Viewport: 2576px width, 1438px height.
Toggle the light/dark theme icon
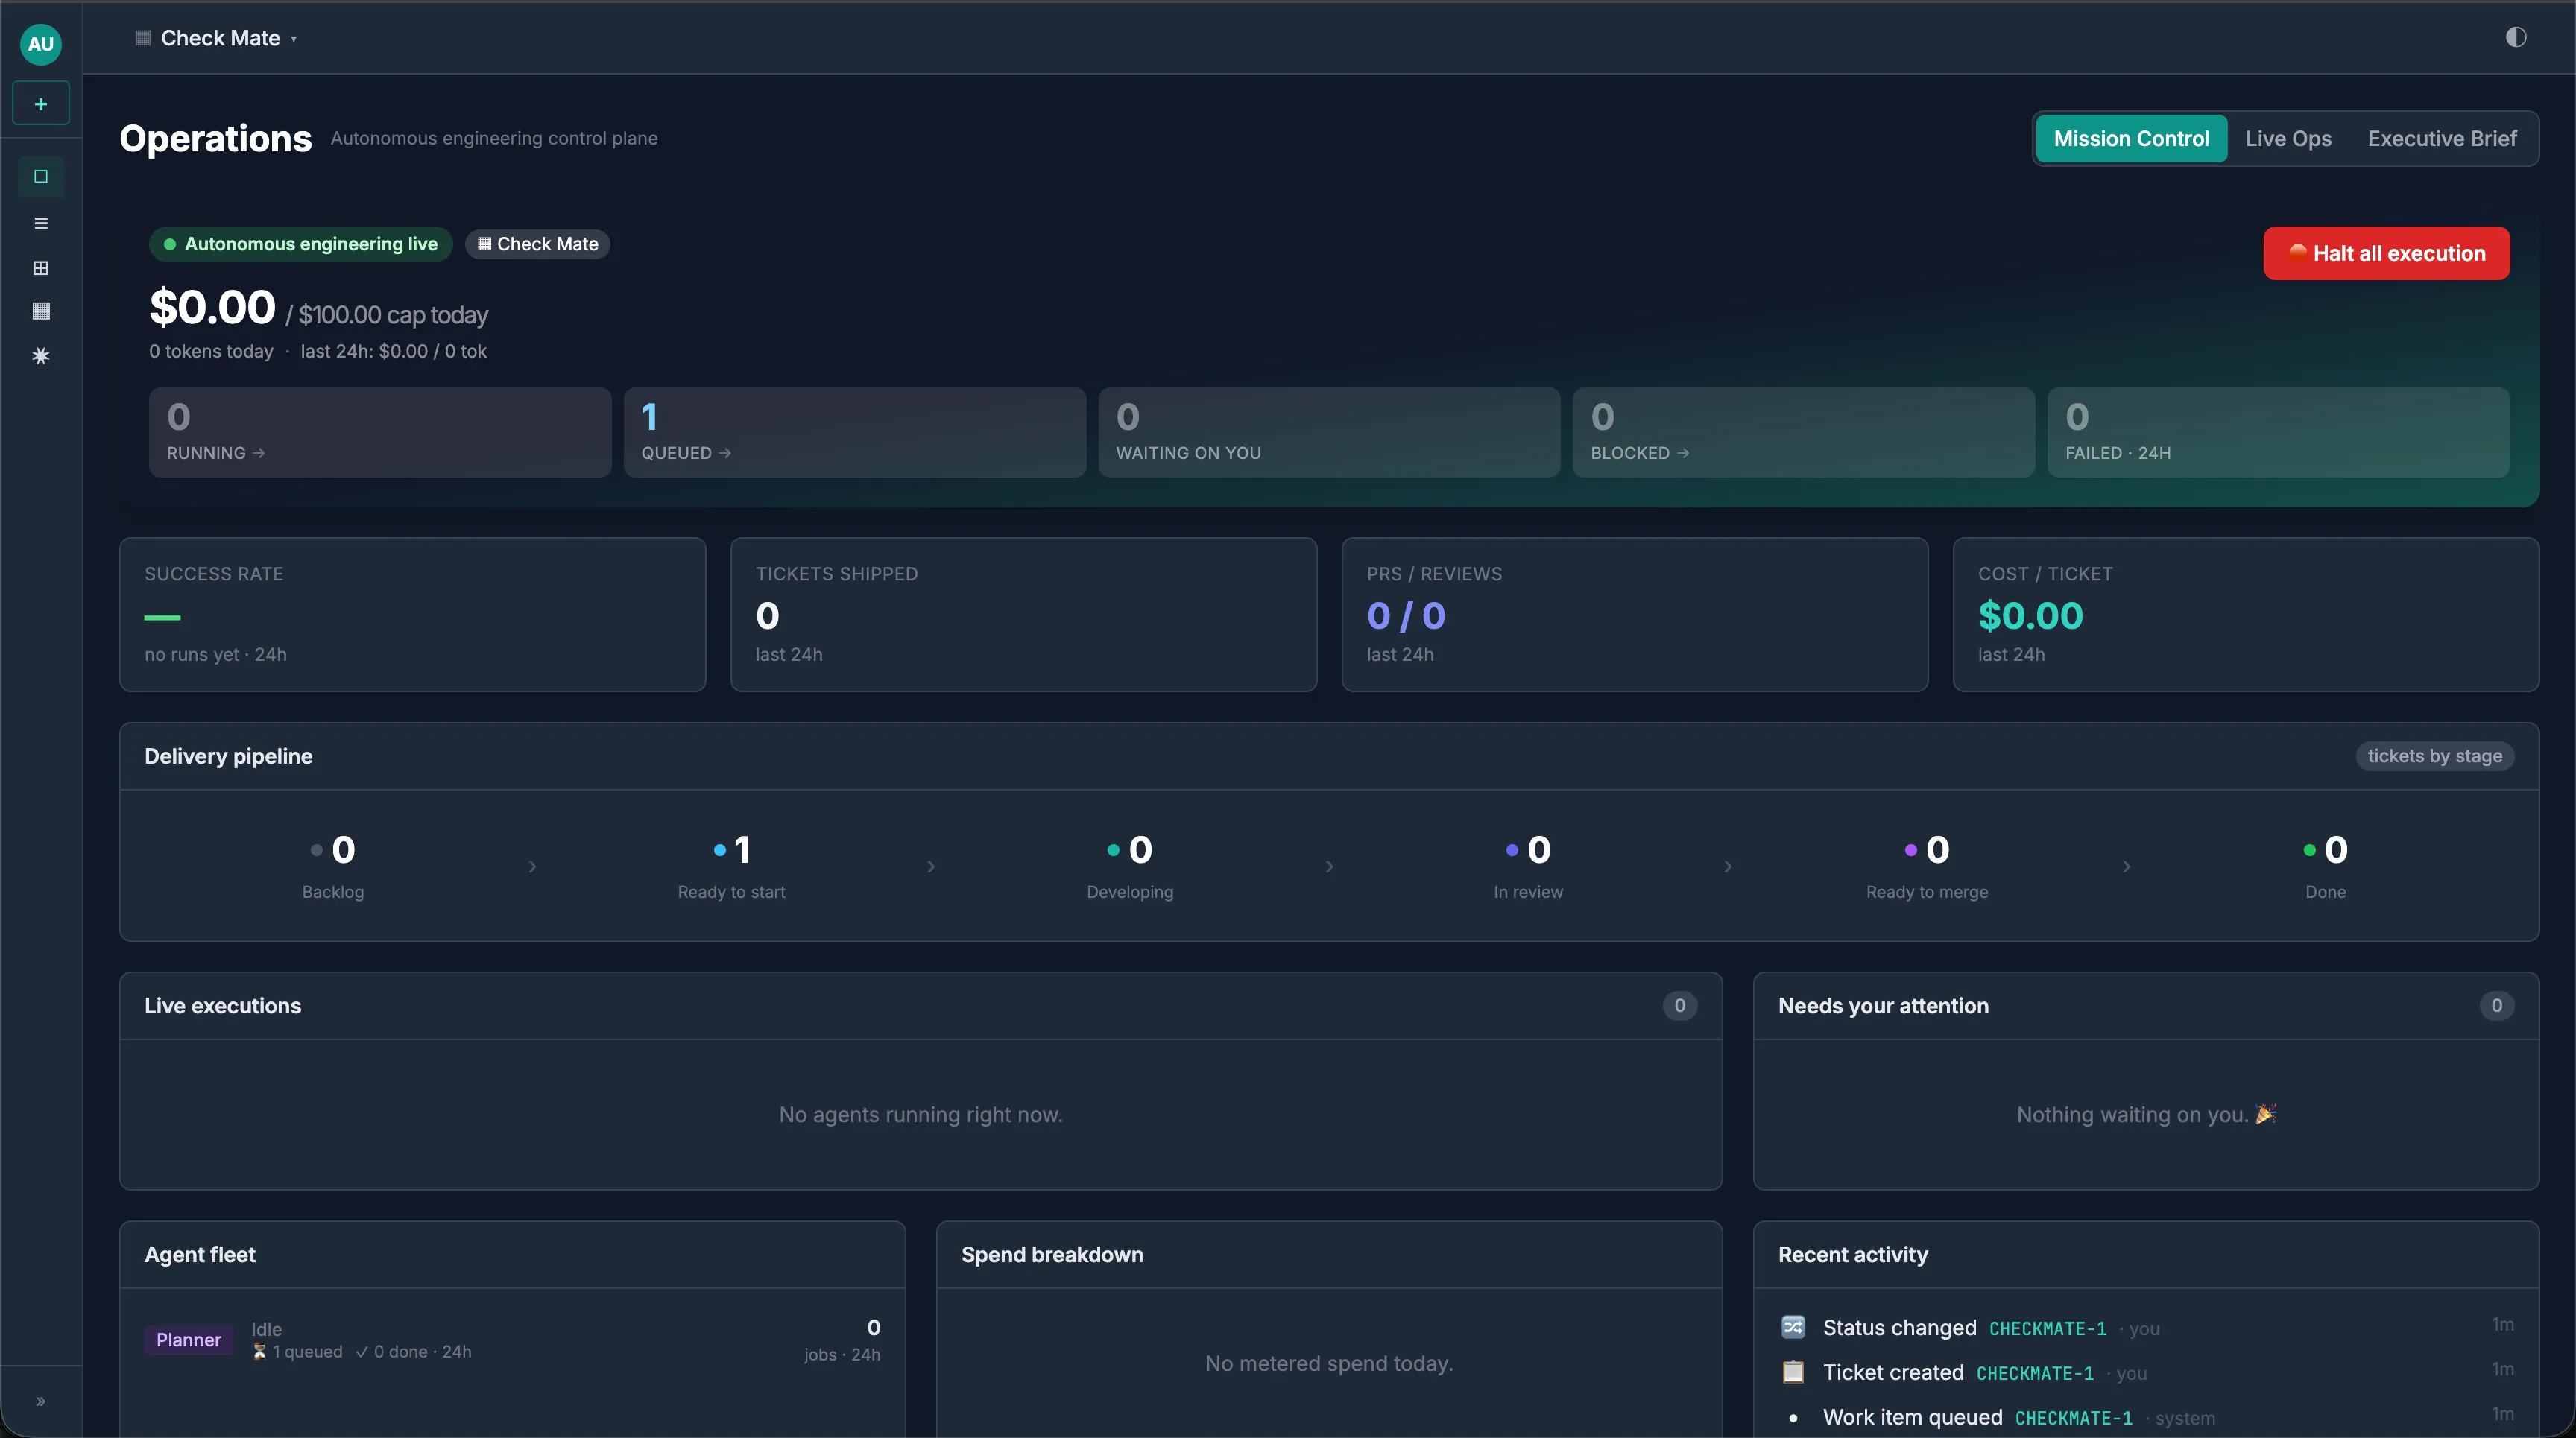2516,38
